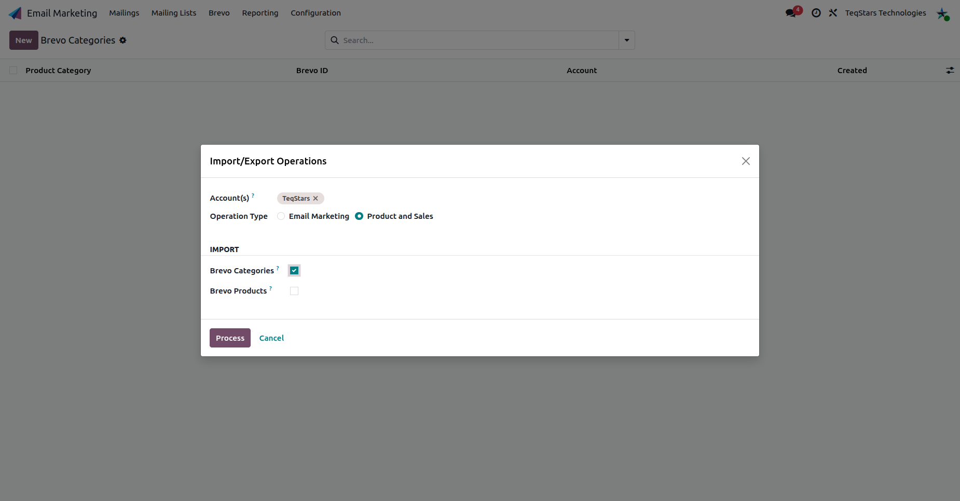
Task: Sort by Brevo ID column header
Action: pos(312,70)
